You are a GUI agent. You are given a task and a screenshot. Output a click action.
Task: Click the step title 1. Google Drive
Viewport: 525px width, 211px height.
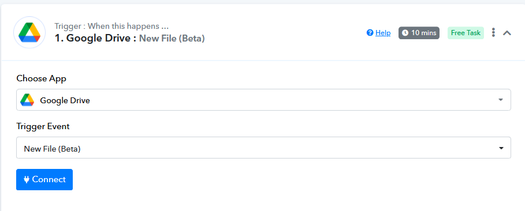pyautogui.click(x=96, y=38)
